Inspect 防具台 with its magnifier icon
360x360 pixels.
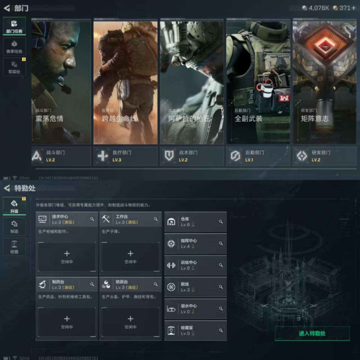pos(156,284)
